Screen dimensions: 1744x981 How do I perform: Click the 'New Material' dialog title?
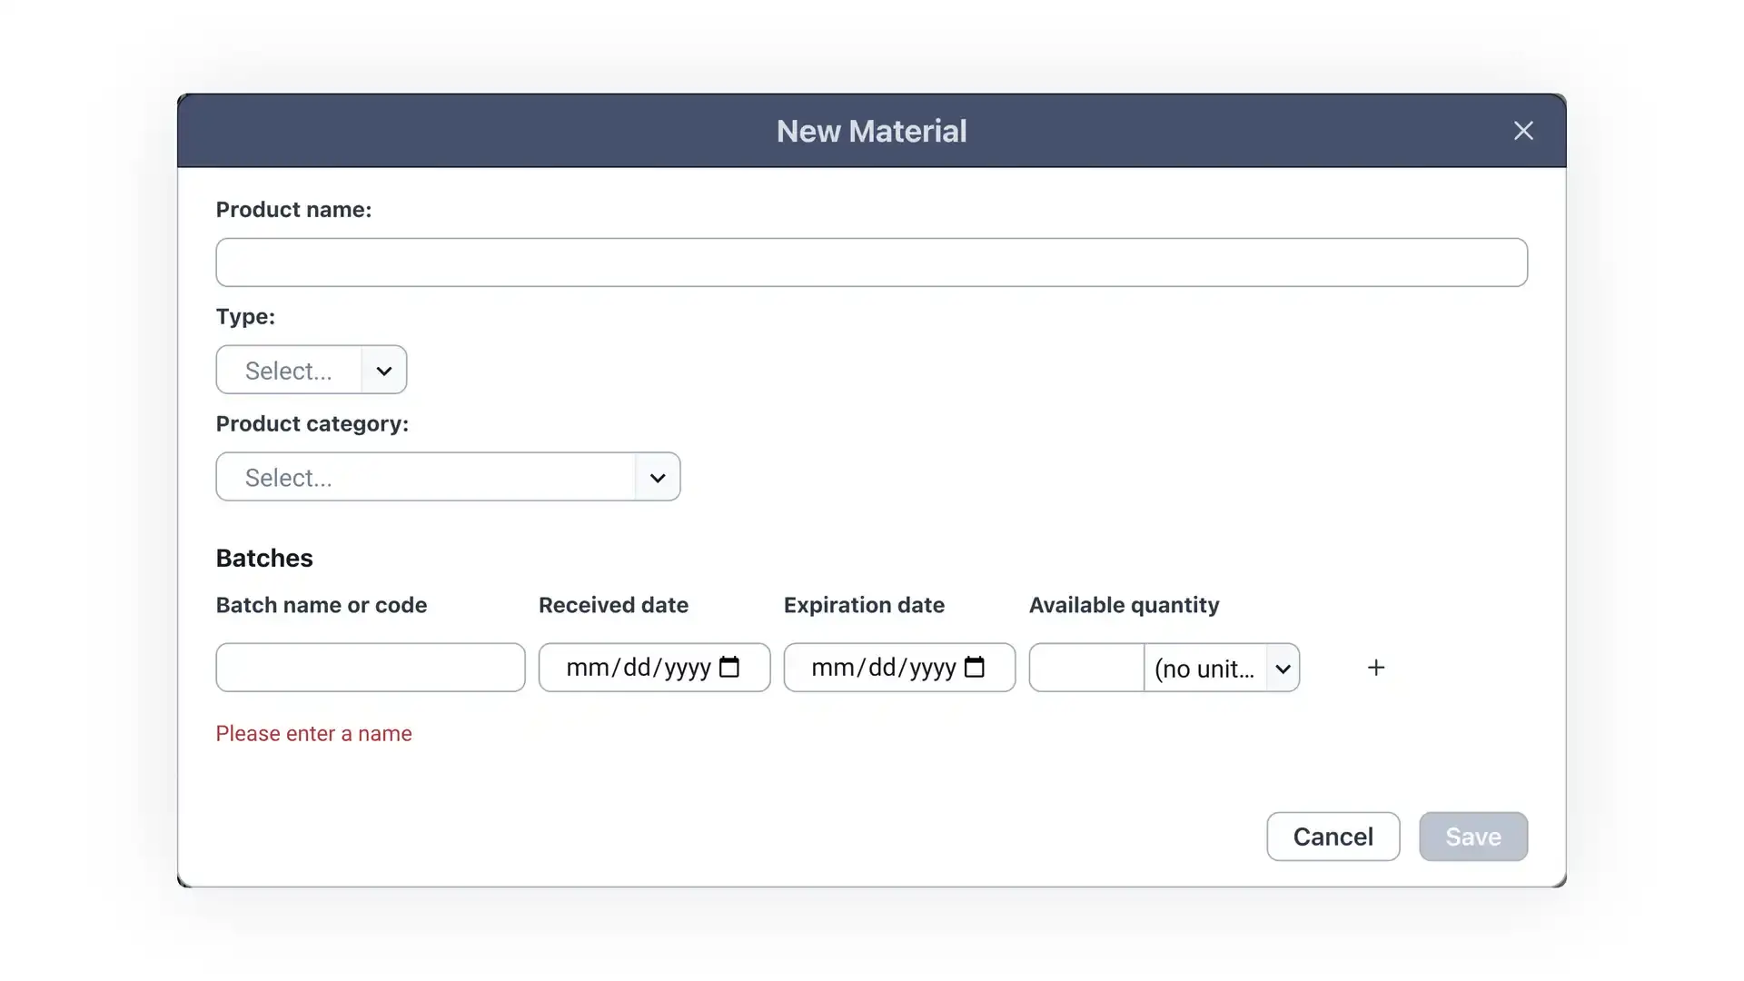coord(871,131)
